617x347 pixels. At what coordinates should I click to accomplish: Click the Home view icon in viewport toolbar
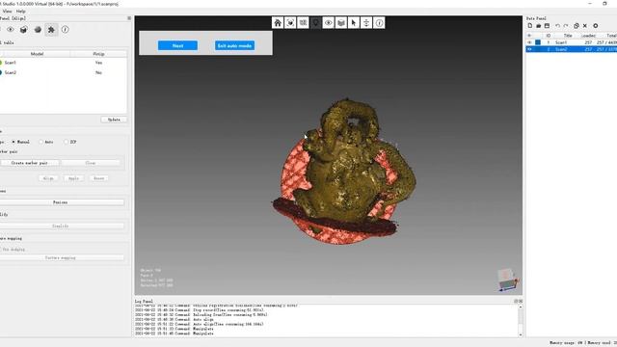[278, 23]
